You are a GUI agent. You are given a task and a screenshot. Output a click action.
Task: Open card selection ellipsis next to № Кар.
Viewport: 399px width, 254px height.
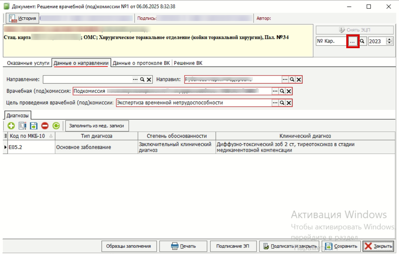[352, 41]
